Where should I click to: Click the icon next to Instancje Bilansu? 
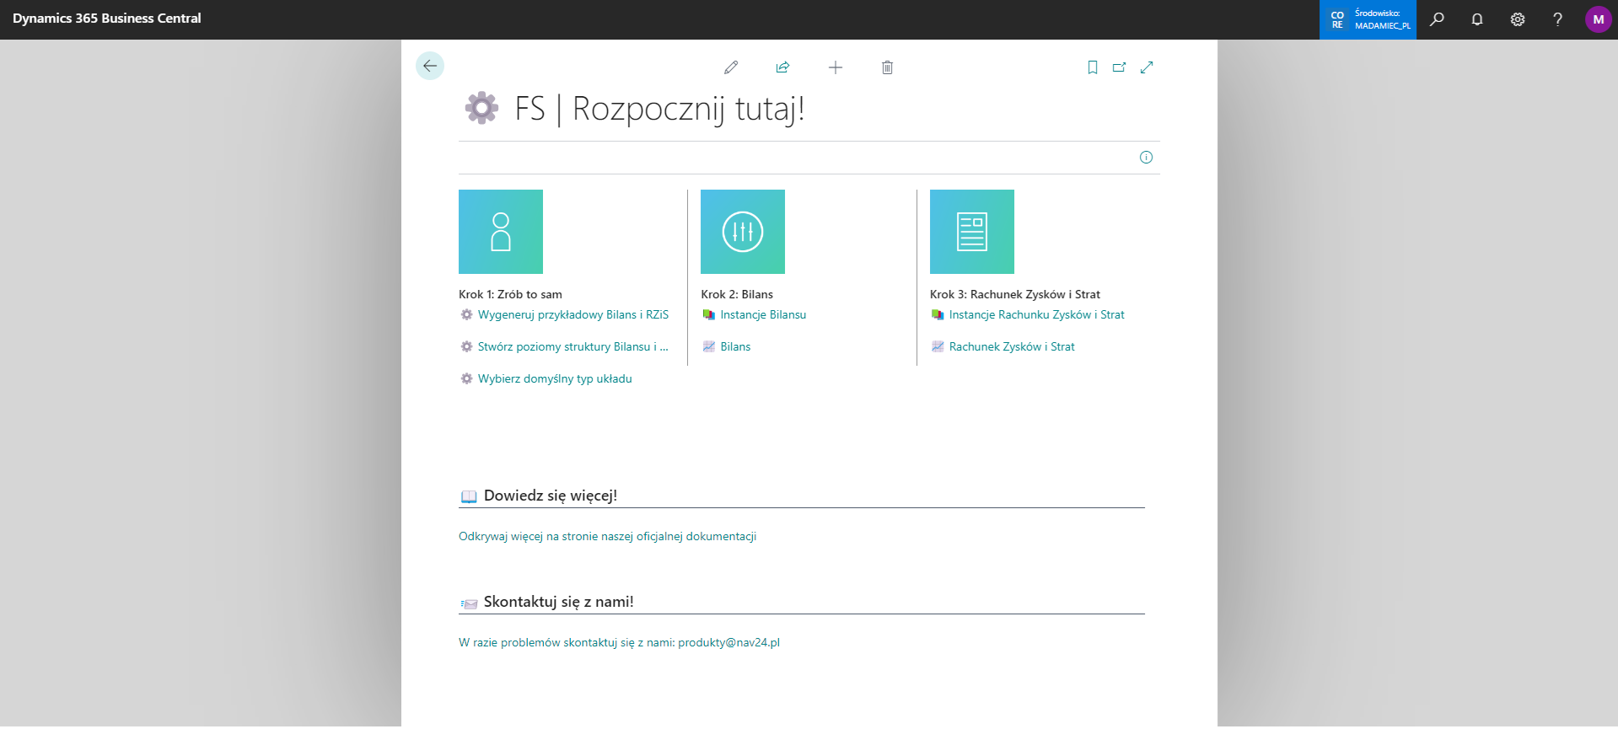click(709, 314)
